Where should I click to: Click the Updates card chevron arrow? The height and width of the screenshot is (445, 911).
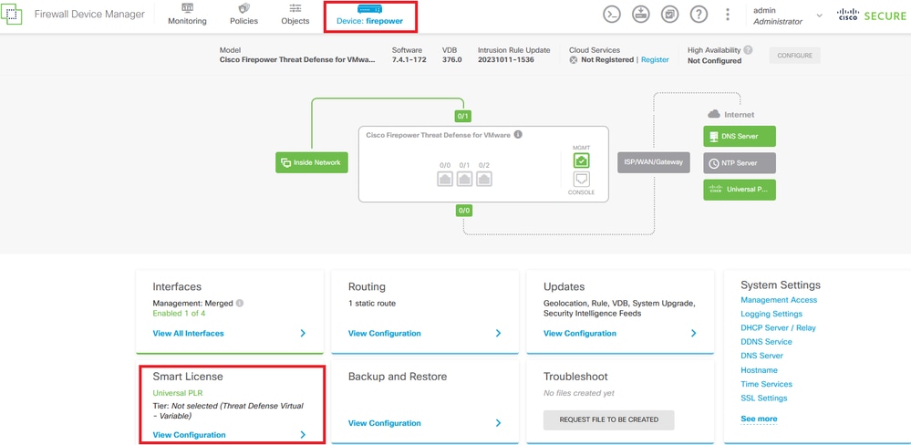coord(693,334)
